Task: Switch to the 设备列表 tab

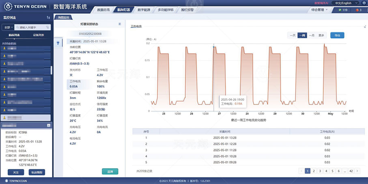Action: [39, 35]
